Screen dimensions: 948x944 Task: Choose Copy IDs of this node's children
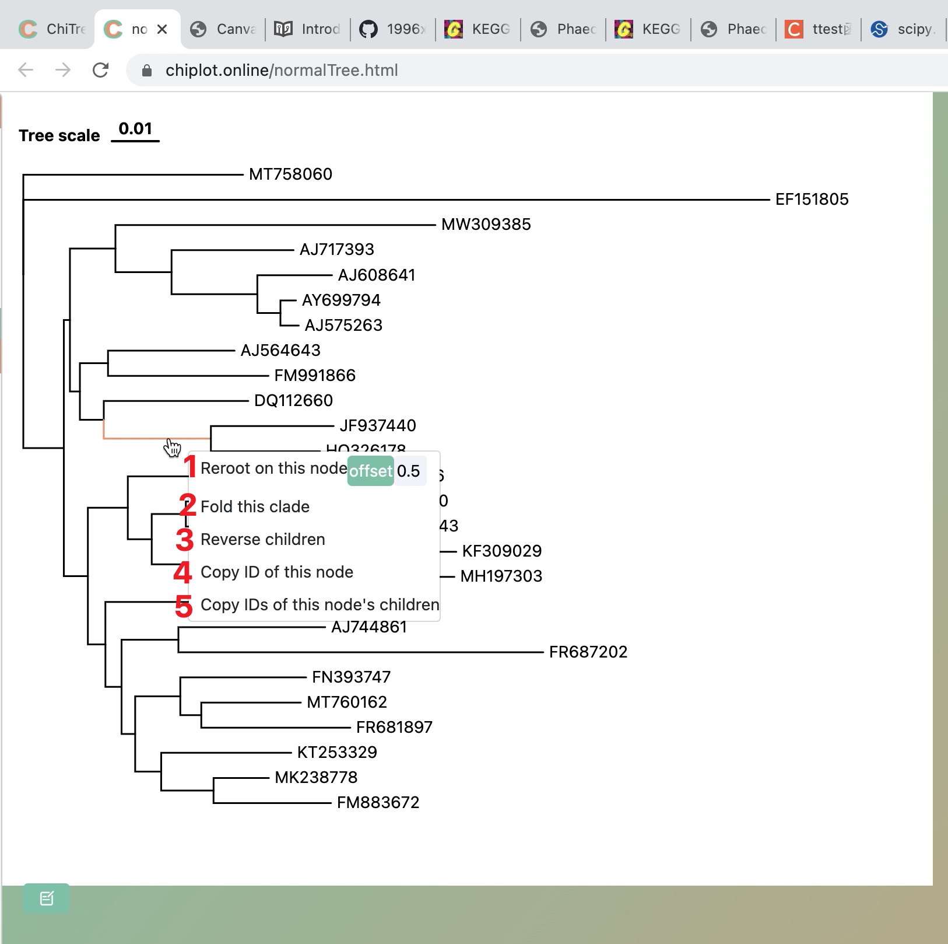click(320, 604)
